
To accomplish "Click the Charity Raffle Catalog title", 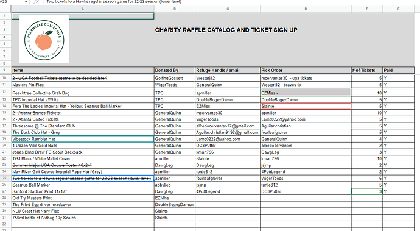I will tap(226, 30).
